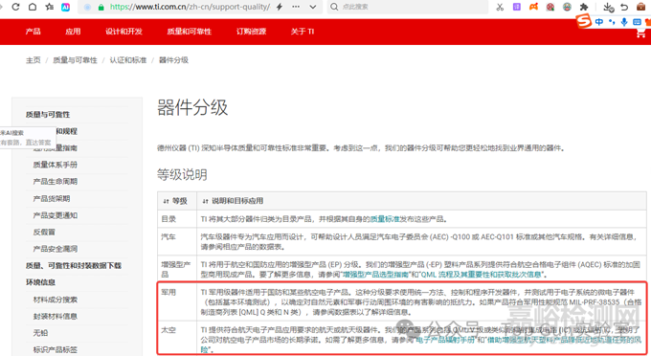This screenshot has height=356, width=651.
Task: Open 无铅 in sidebar
Action: click(x=40, y=333)
